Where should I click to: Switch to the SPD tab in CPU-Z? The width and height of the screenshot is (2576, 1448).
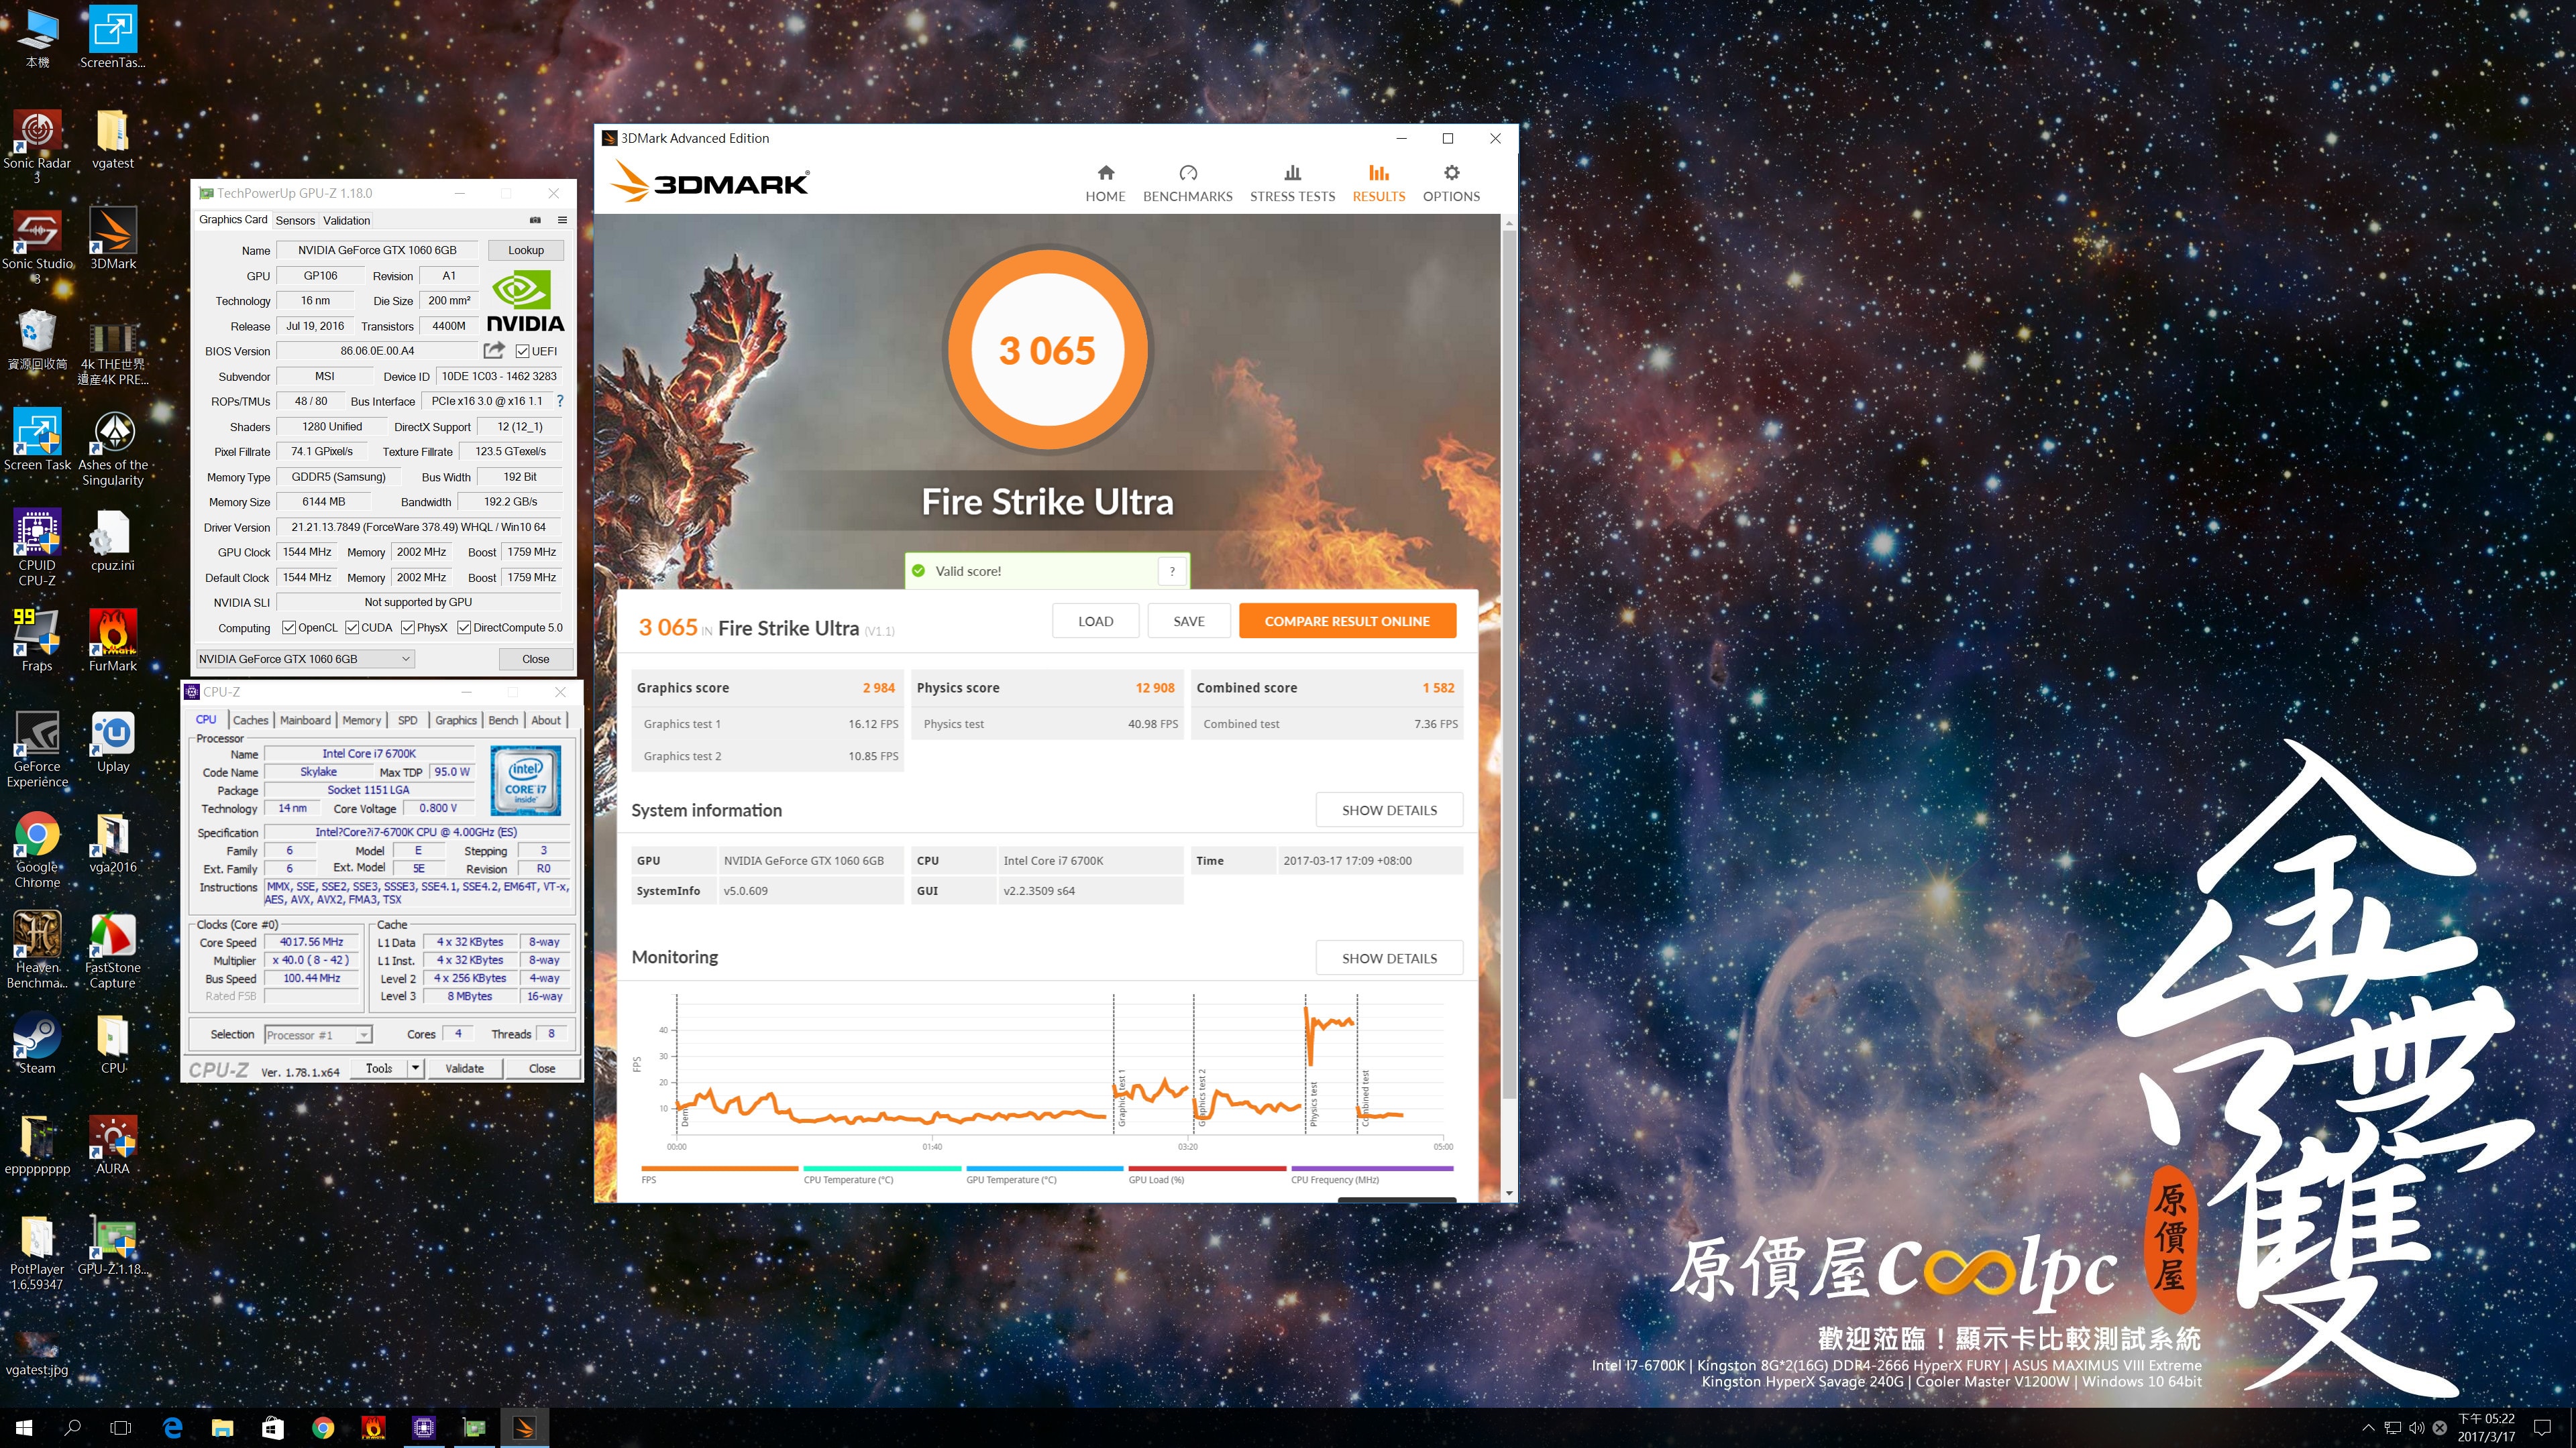(x=407, y=719)
